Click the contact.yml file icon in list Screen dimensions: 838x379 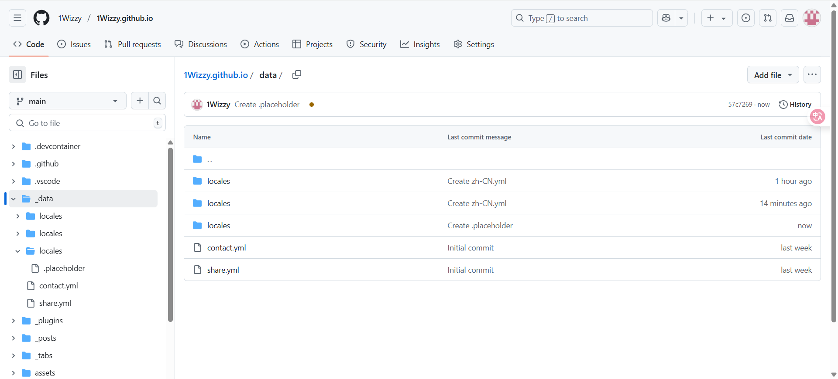[197, 247]
